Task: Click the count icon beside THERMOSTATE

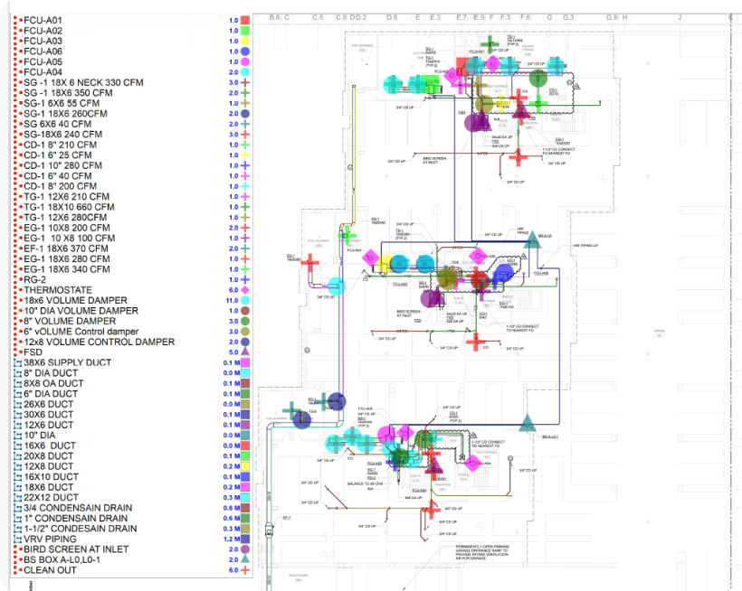Action: (x=19, y=290)
